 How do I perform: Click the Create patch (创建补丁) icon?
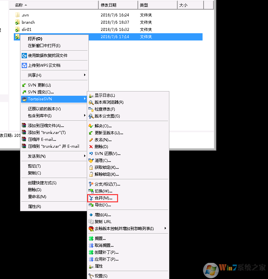point(91,252)
